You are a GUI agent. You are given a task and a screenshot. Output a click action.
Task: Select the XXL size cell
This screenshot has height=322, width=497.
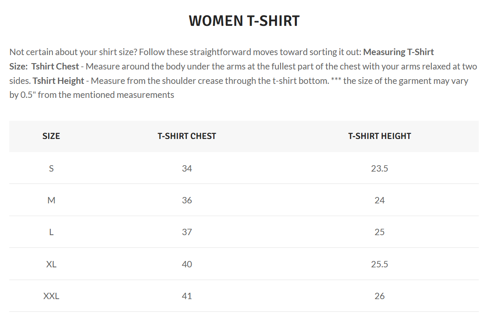pyautogui.click(x=51, y=296)
